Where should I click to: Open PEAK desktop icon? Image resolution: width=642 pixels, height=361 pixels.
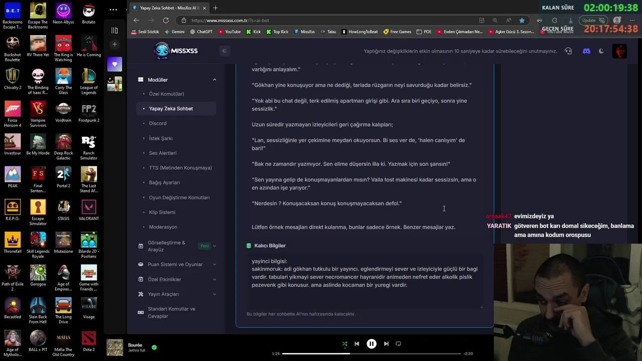13,177
